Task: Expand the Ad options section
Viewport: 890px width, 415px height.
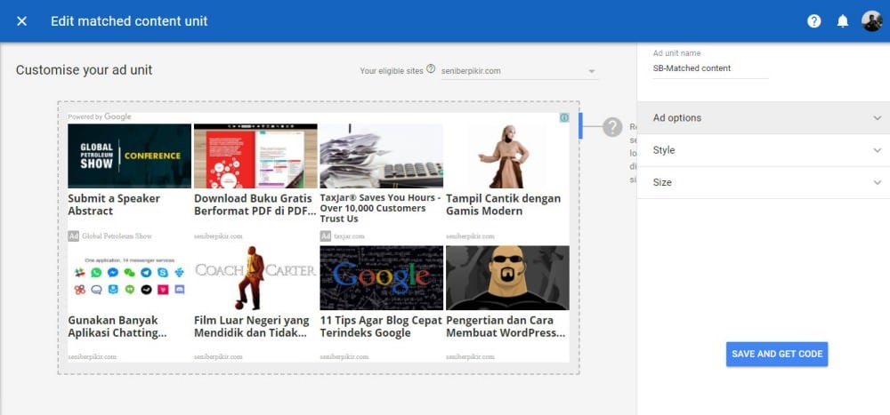Action: [764, 118]
